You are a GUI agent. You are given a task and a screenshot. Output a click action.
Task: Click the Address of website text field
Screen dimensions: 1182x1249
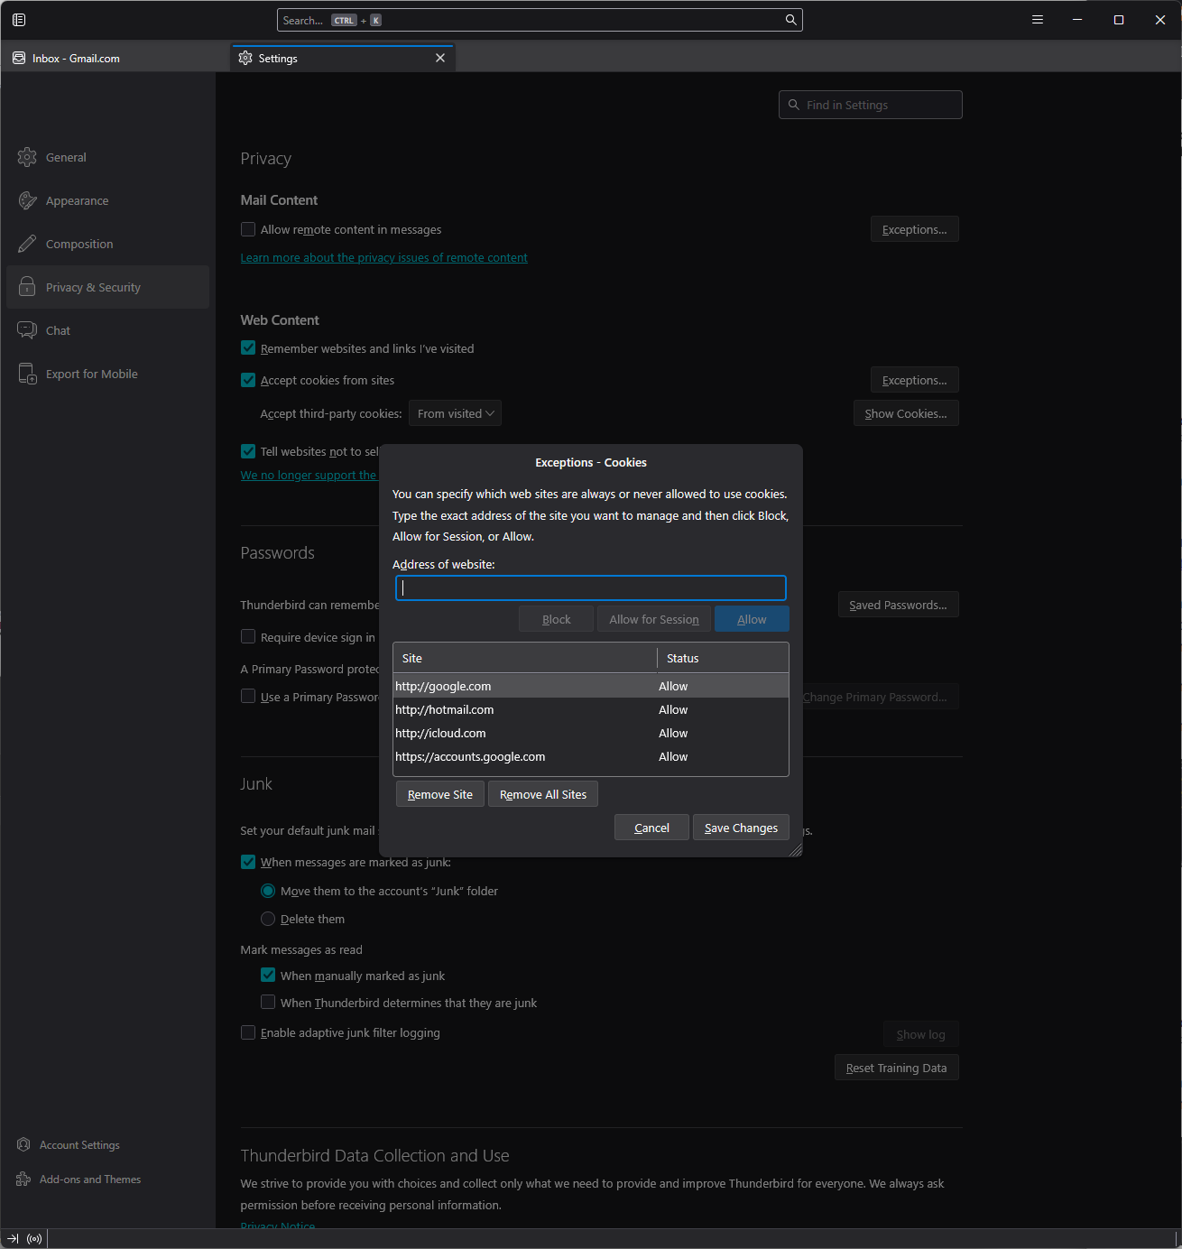tap(590, 588)
